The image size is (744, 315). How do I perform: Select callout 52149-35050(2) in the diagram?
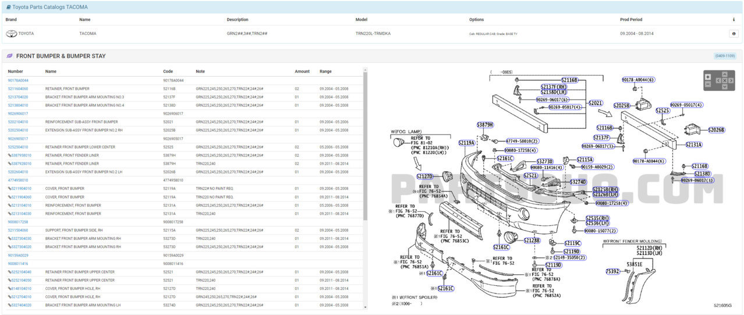coord(570,257)
